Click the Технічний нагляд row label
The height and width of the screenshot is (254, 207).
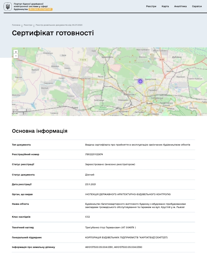(x=23, y=228)
